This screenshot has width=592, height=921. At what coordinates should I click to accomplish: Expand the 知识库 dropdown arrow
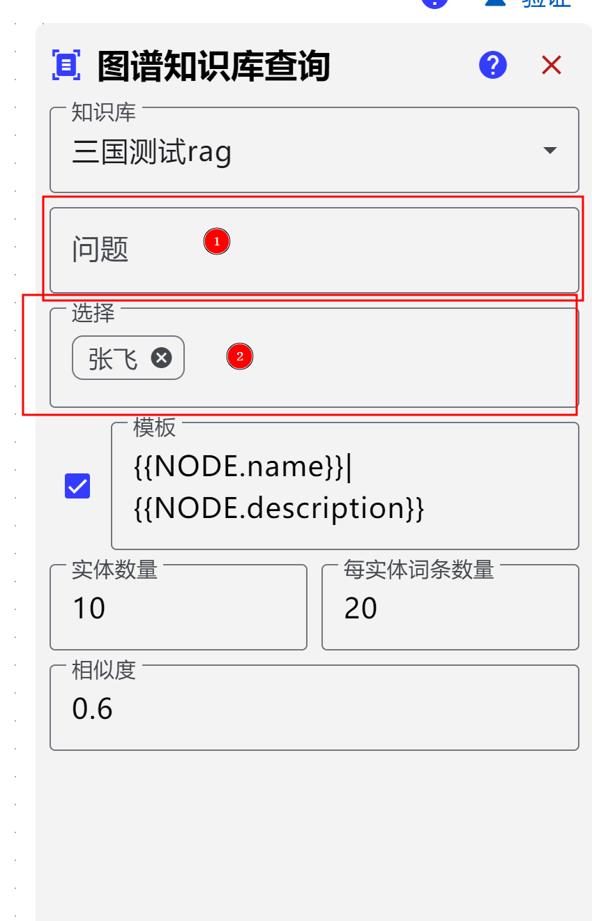tap(549, 151)
